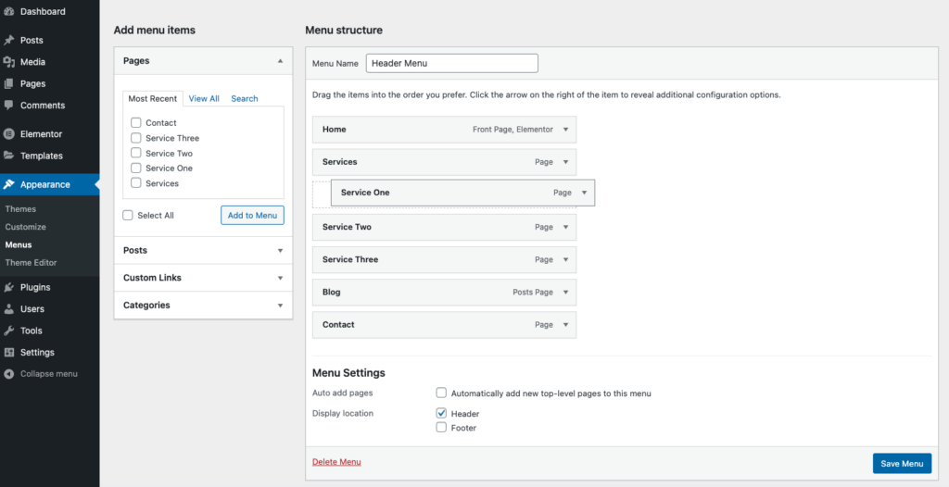This screenshot has height=487, width=949.
Task: Toggle the Select All checkbox
Action: click(128, 216)
